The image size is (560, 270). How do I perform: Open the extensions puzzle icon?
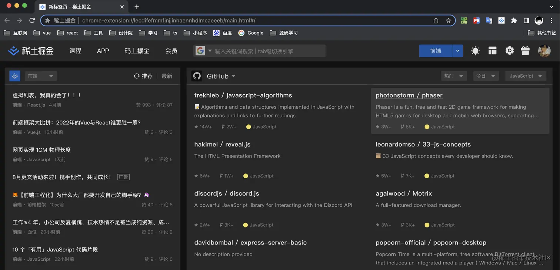pos(514,20)
